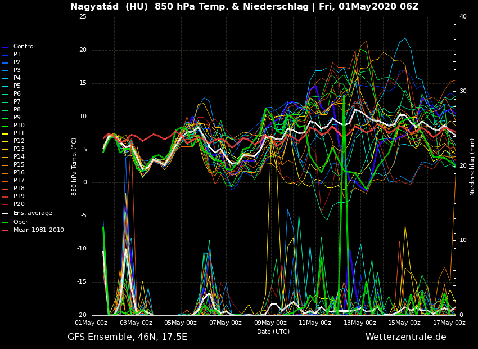The height and width of the screenshot is (349, 478).
Task: Click the Mean 1981-2010 legend entry
Action: tap(38, 230)
